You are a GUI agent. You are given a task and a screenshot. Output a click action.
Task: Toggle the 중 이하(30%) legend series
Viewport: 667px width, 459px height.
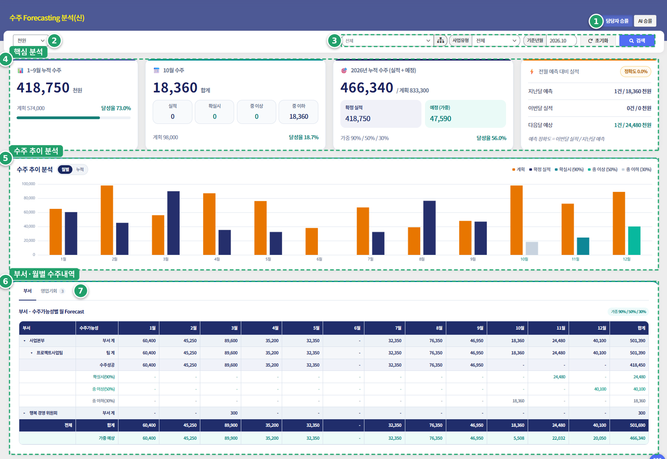click(636, 170)
